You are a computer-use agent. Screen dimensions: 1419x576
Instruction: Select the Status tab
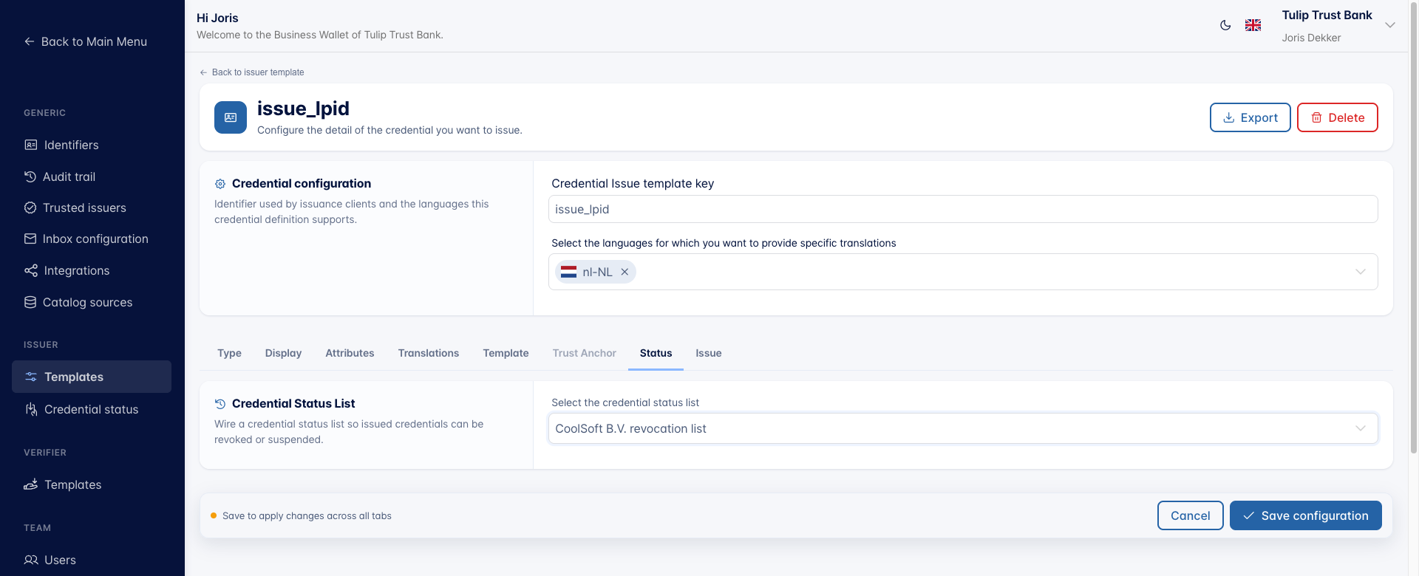656,353
